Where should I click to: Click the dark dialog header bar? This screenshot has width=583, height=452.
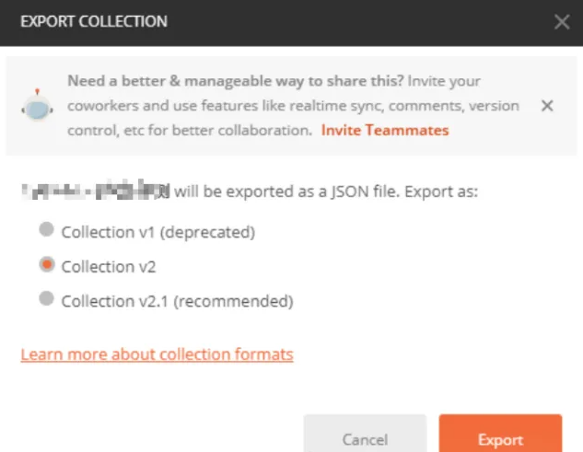point(291,23)
